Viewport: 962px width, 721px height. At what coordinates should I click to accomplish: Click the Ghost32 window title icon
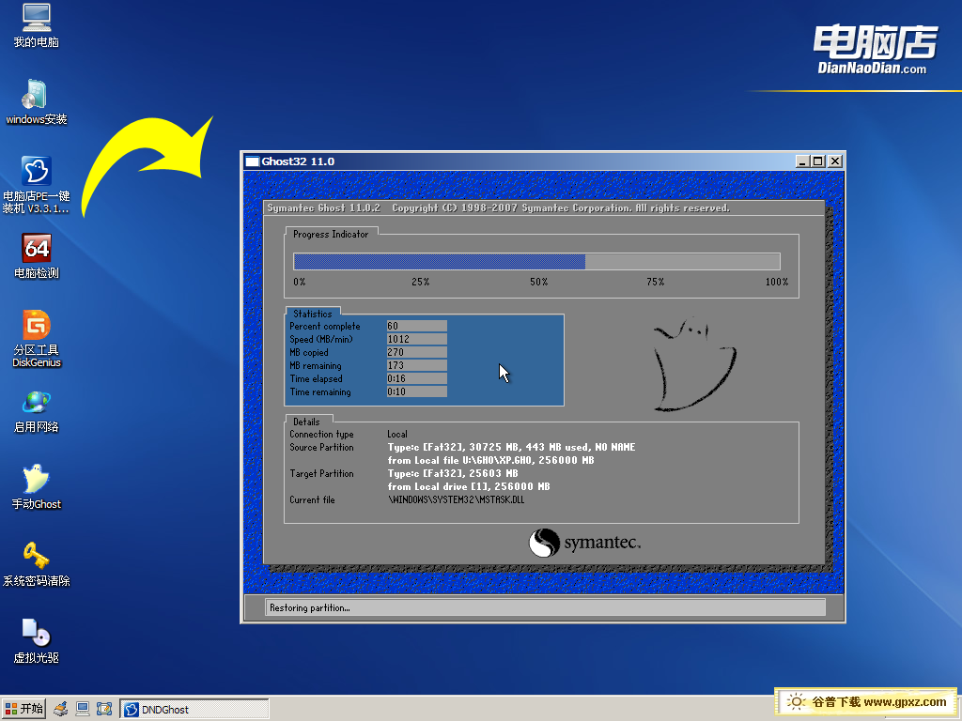(252, 161)
